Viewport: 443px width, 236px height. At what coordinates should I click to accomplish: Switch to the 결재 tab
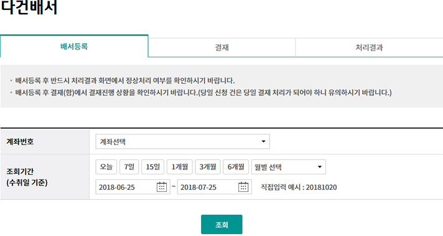(222, 47)
